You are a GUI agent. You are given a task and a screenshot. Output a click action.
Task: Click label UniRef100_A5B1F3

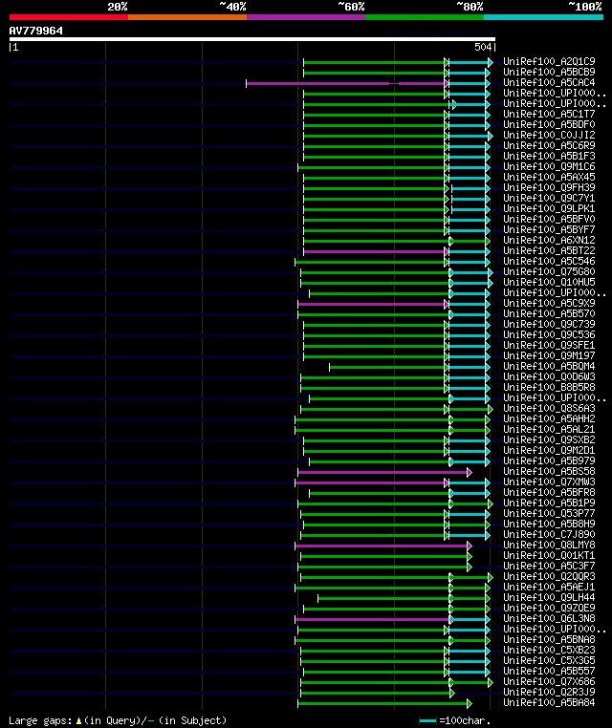(x=549, y=156)
